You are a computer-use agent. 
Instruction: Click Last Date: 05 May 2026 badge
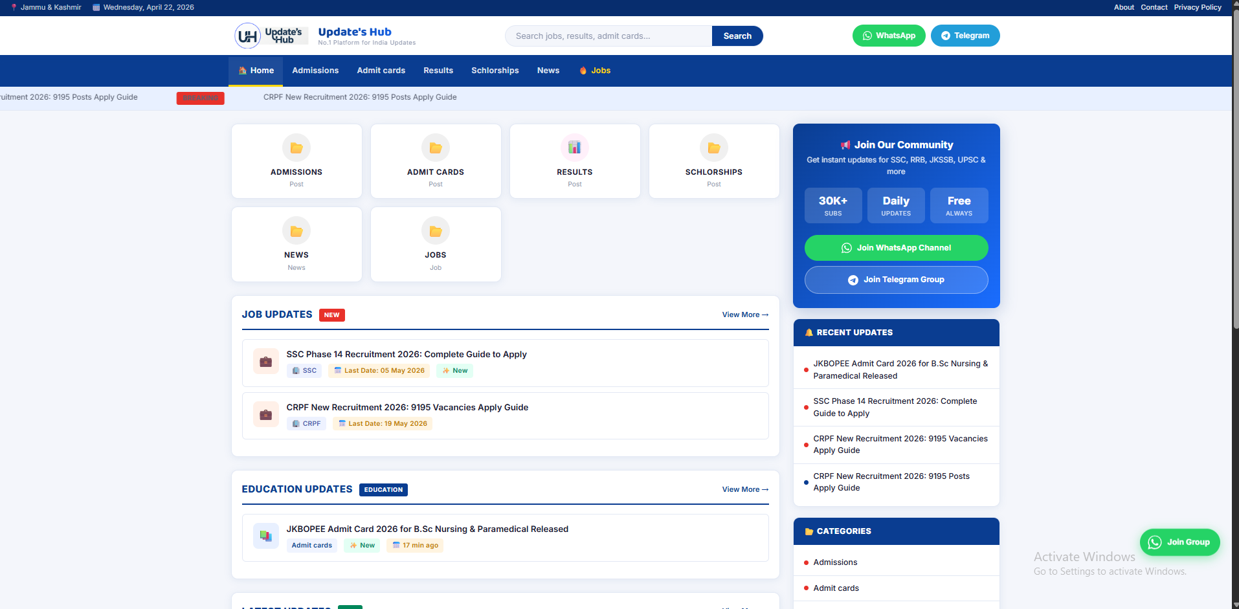(379, 371)
